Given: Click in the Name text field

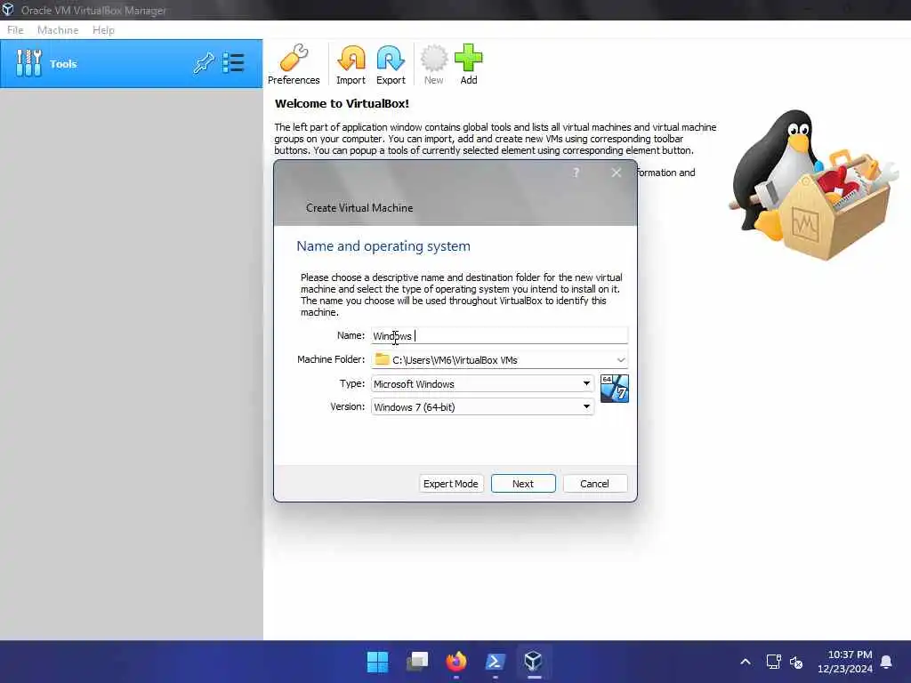Looking at the screenshot, I should tap(499, 335).
